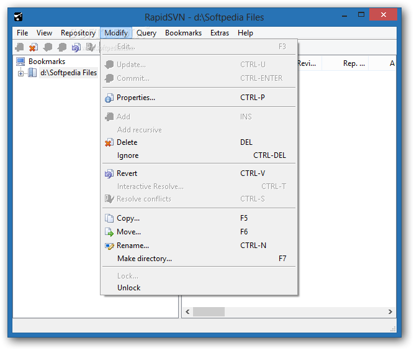Click the Move icon in Modify menu
This screenshot has height=350, width=414.
coord(109,232)
